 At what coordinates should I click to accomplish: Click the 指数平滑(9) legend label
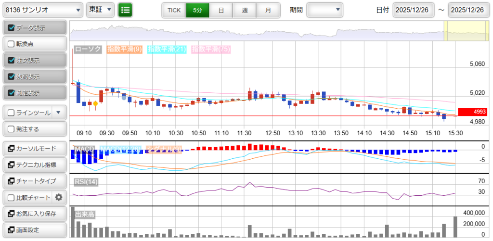(x=124, y=49)
